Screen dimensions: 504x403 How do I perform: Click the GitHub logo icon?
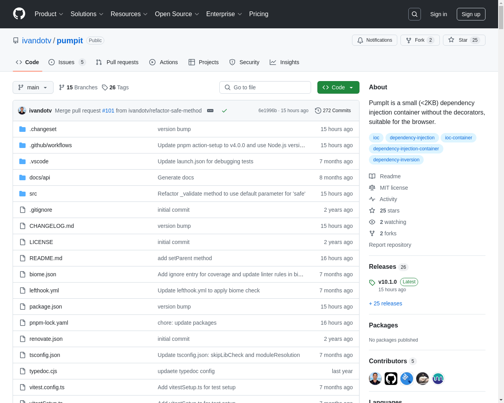19,14
